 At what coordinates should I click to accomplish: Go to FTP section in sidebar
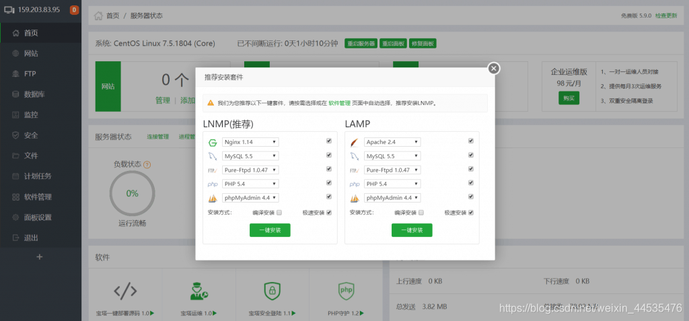(x=40, y=74)
